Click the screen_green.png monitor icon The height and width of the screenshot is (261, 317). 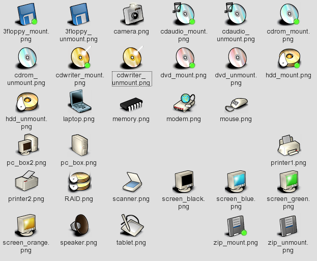[289, 181]
